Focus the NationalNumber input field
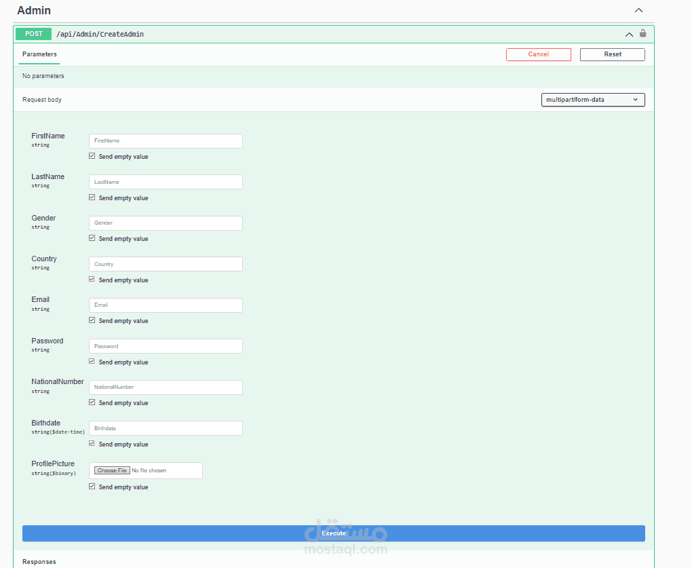This screenshot has width=692, height=568. tap(166, 387)
